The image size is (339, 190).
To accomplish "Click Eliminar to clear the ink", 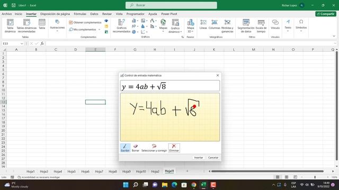I will 174,148.
